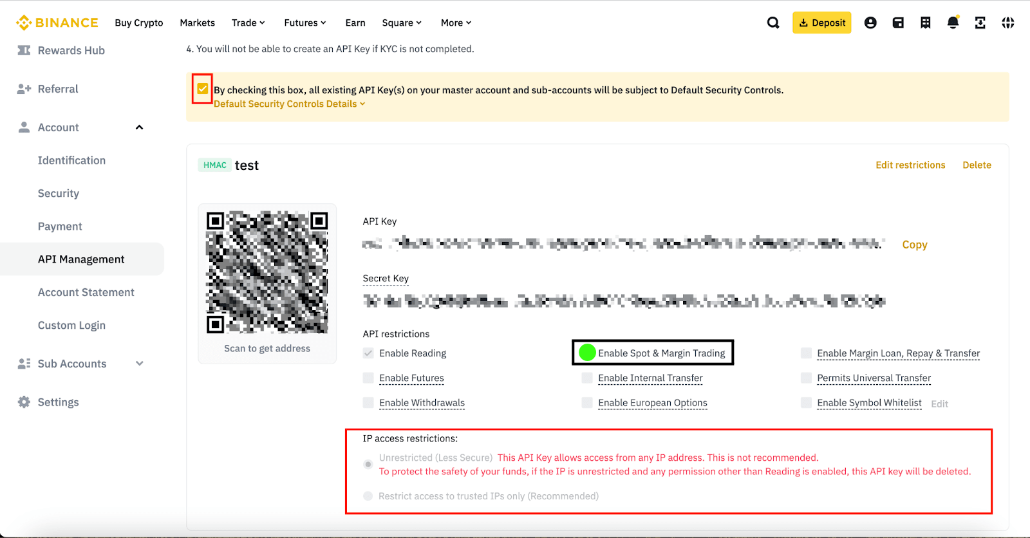
Task: Click Delete for the test key
Action: pos(977,165)
